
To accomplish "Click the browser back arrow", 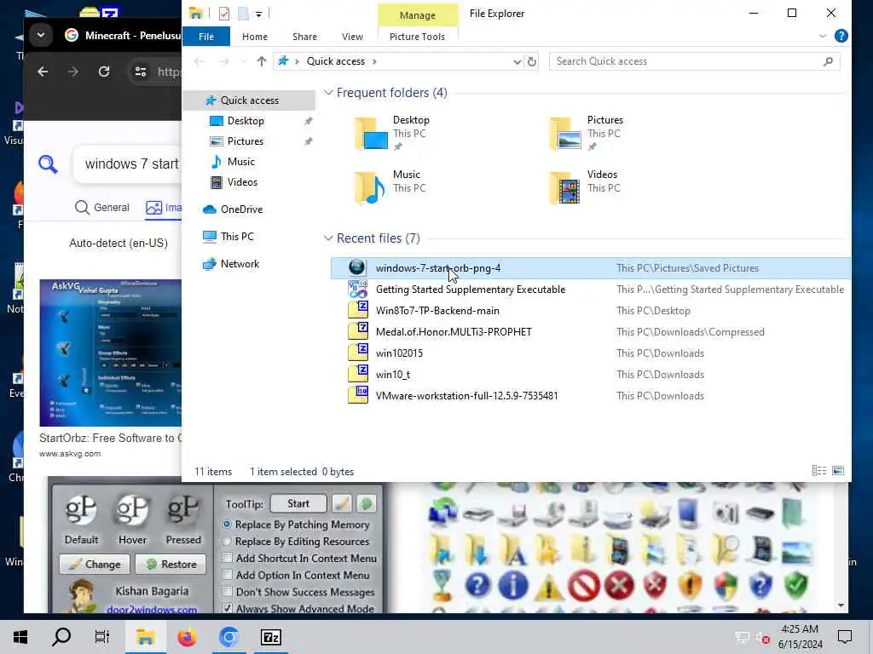I will [43, 72].
